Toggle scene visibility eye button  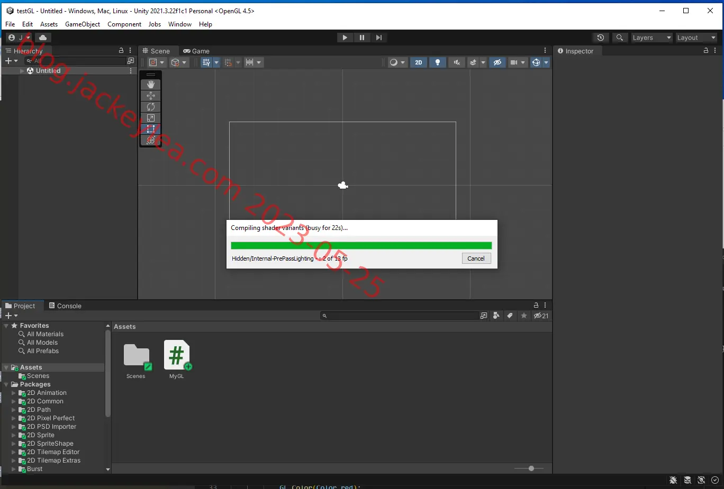pos(497,62)
